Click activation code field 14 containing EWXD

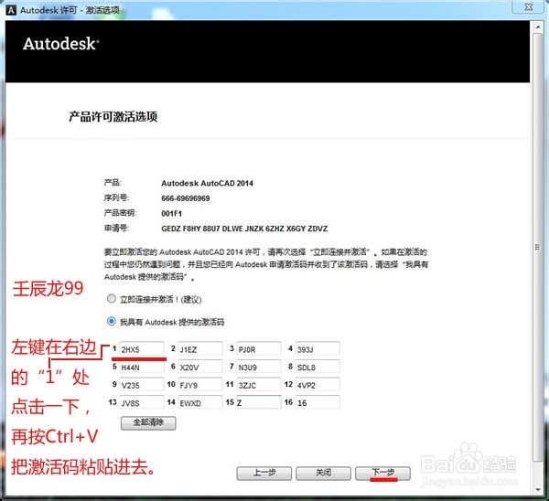click(x=200, y=402)
